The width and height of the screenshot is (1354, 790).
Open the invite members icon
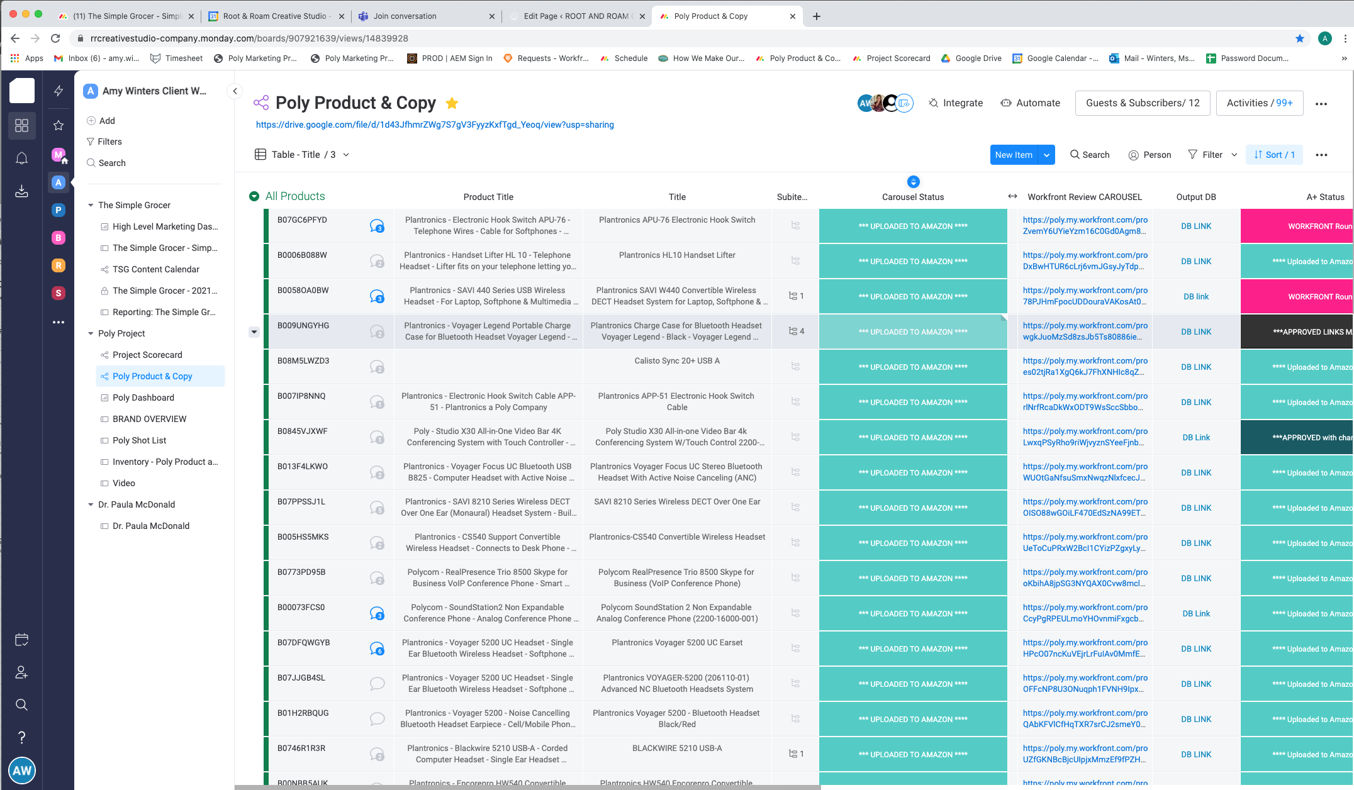(x=21, y=672)
